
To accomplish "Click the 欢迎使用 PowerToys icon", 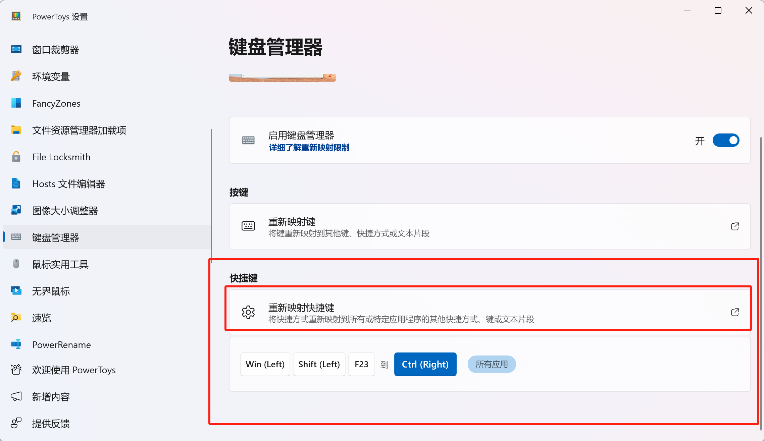I will click(x=16, y=370).
